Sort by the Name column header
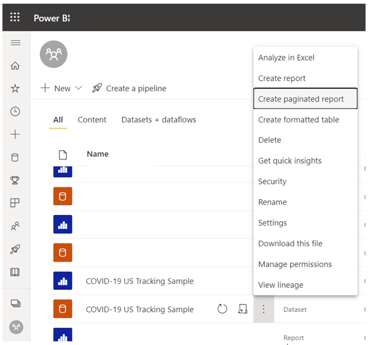This screenshot has height=345, width=376. [98, 154]
